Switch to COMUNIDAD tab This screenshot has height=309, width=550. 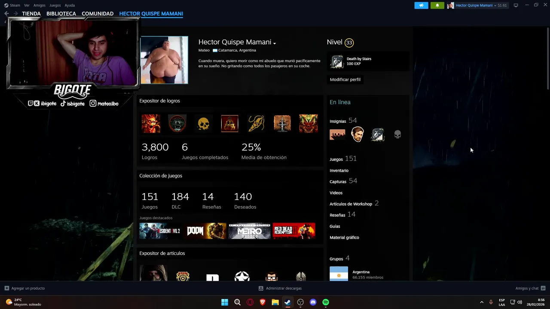click(98, 14)
